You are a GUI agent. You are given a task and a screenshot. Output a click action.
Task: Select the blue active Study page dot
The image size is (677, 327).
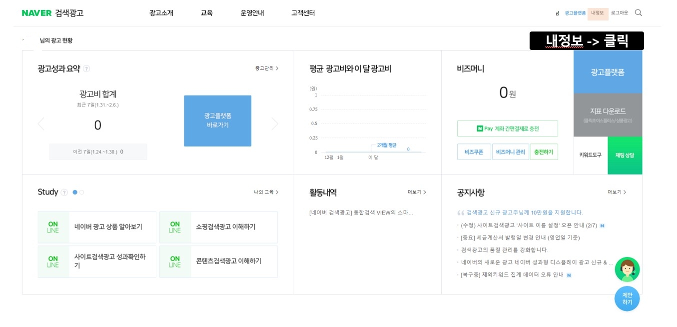75,192
